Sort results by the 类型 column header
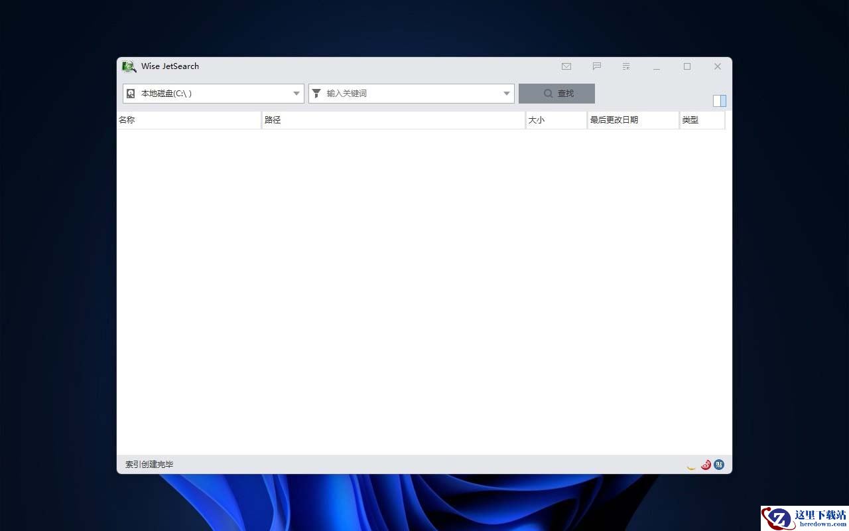Image resolution: width=849 pixels, height=531 pixels. coord(703,120)
